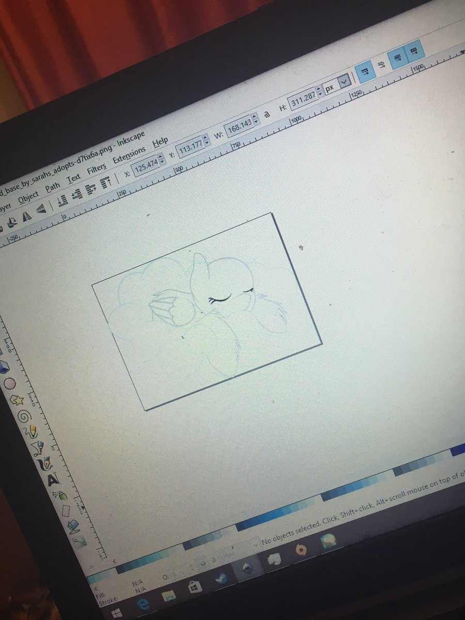Expand the hidden toolbox items chevron

[x=91, y=567]
